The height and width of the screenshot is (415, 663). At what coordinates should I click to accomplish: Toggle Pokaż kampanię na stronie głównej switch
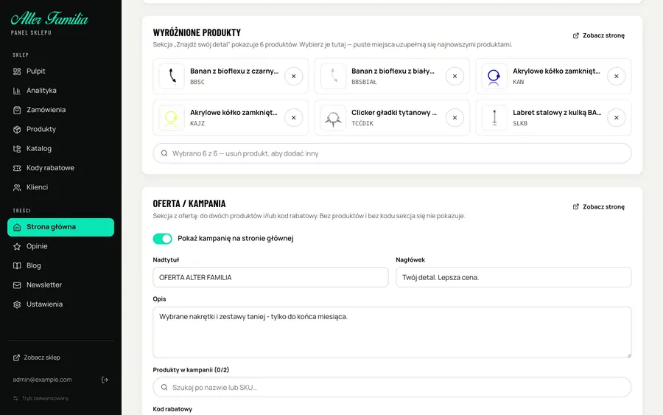[x=162, y=239]
